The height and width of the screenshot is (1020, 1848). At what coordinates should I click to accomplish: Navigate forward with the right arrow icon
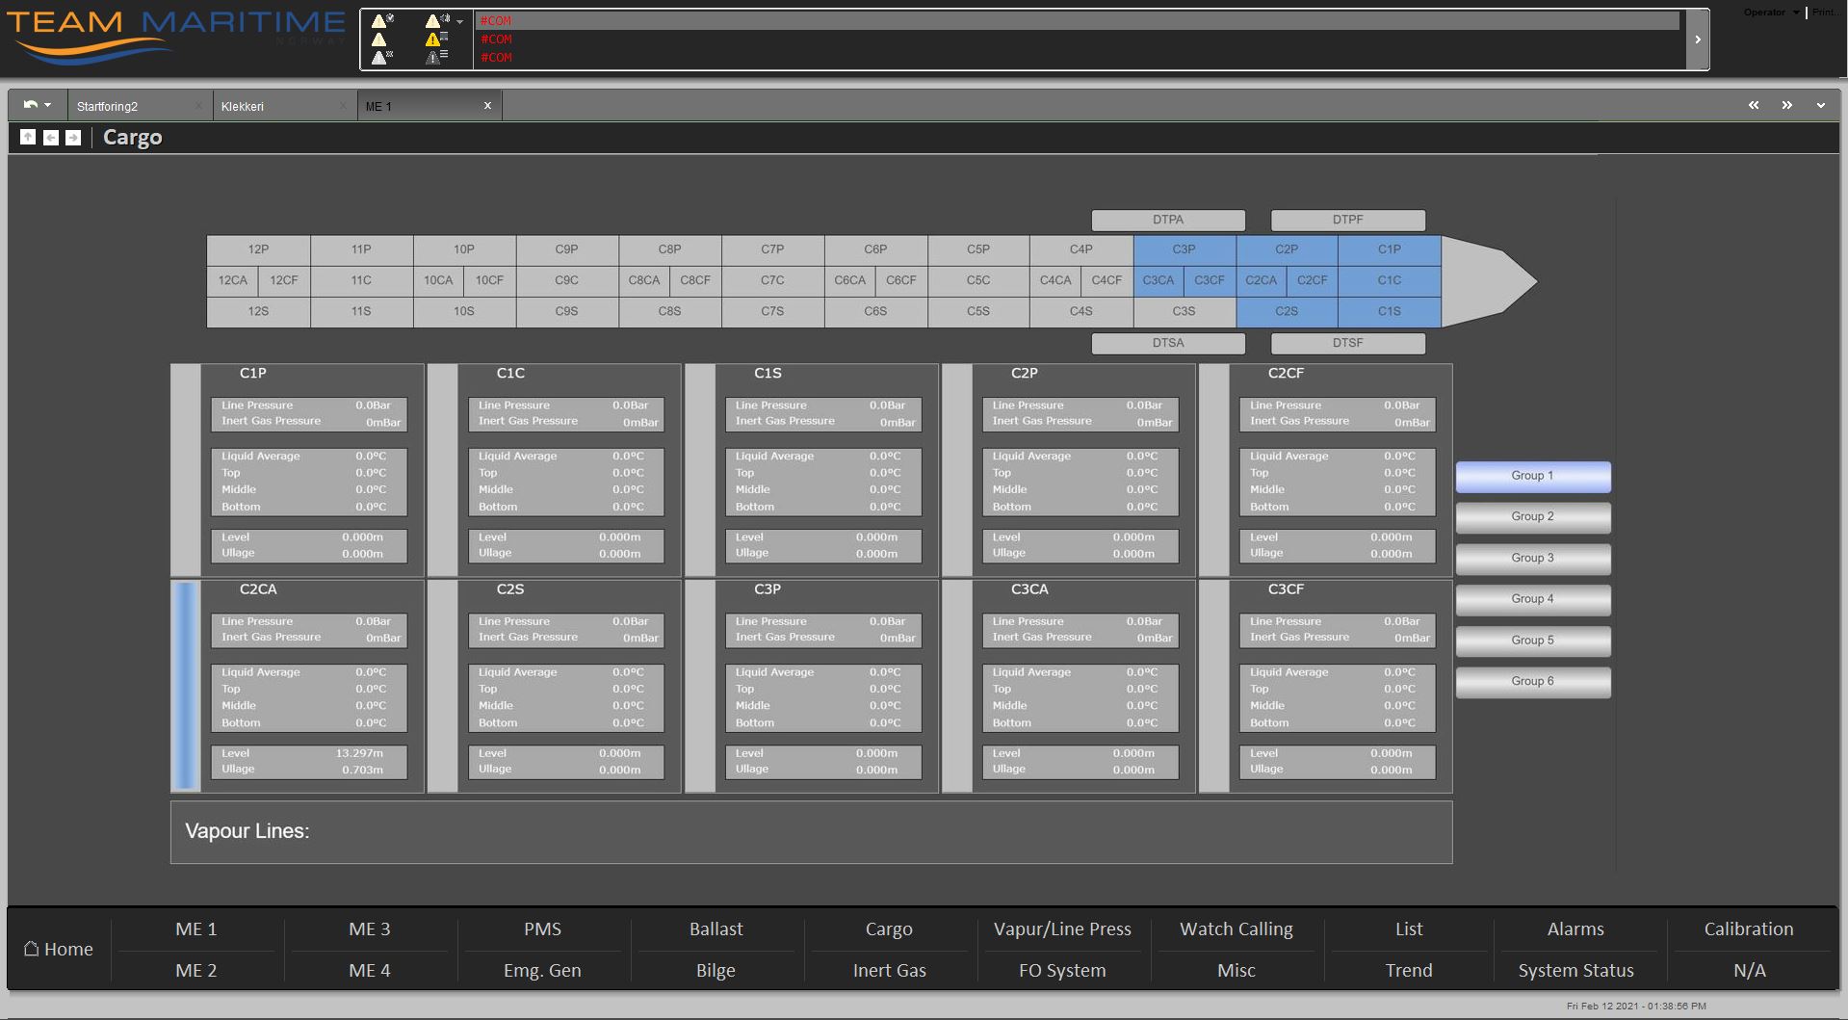click(74, 137)
